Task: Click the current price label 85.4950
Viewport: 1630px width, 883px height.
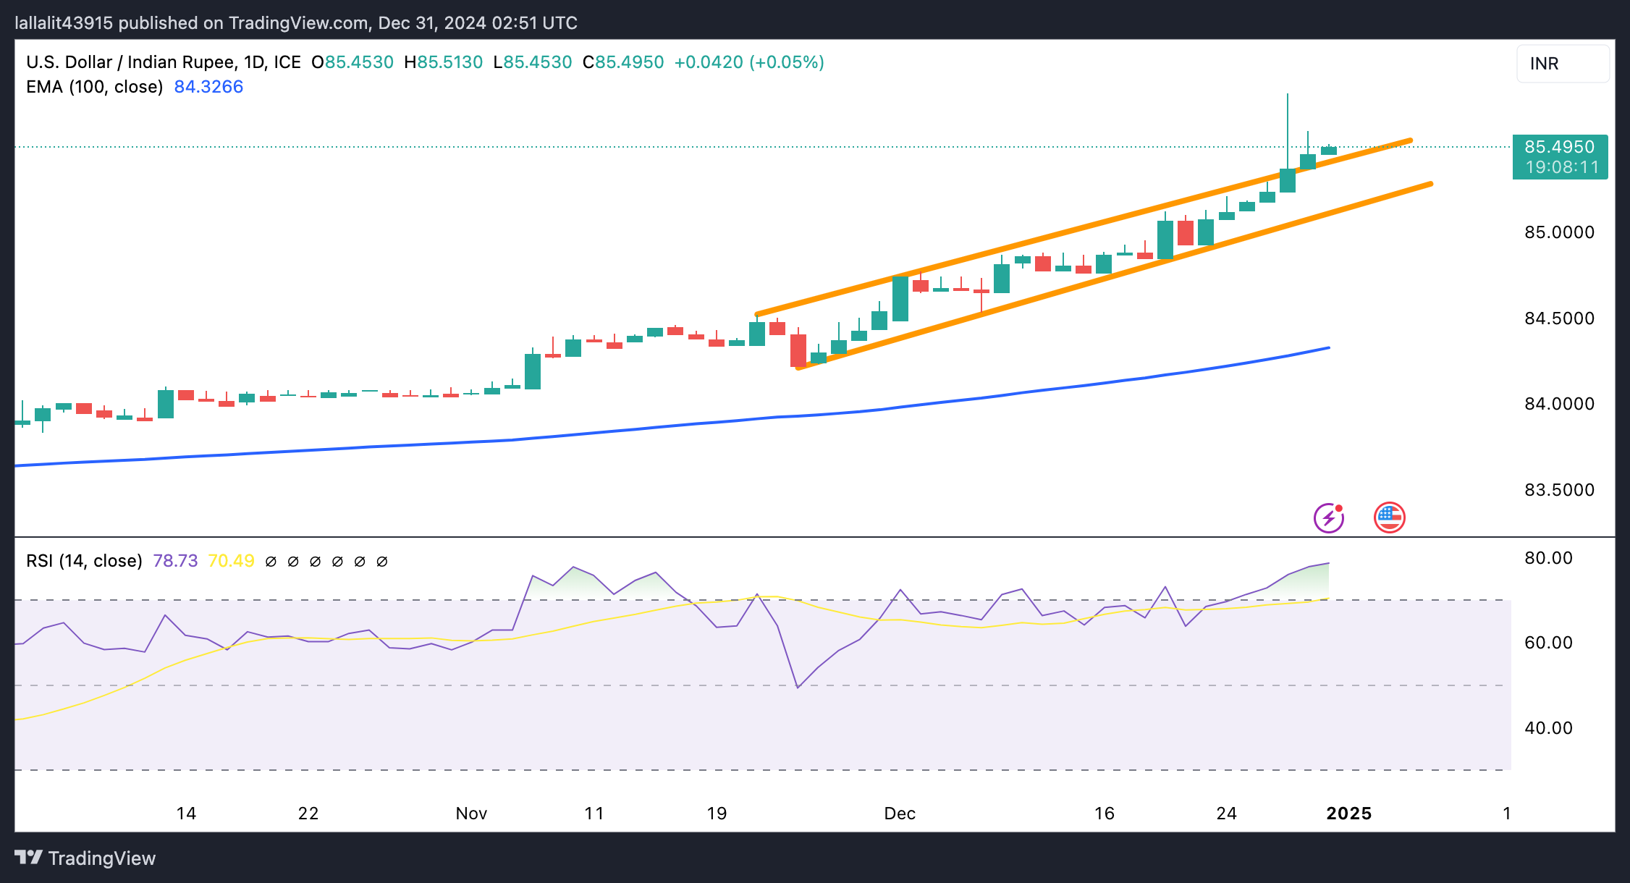Action: 1559,147
